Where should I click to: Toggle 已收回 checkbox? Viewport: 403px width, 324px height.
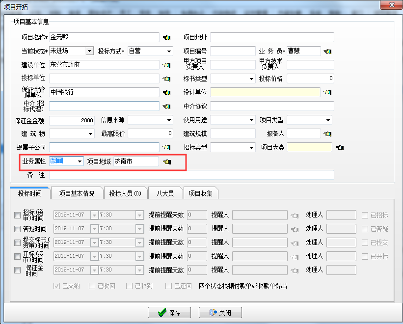click(92, 286)
